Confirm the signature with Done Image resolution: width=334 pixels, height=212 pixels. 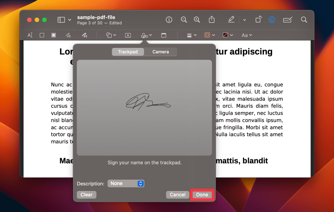202,194
